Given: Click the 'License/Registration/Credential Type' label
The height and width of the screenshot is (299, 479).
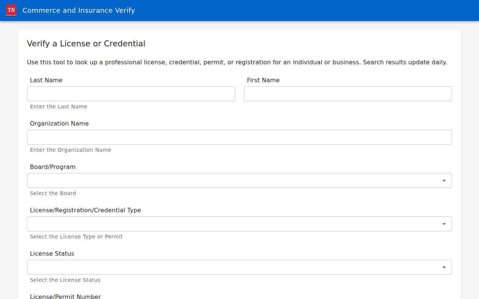Looking at the screenshot, I should (x=85, y=210).
